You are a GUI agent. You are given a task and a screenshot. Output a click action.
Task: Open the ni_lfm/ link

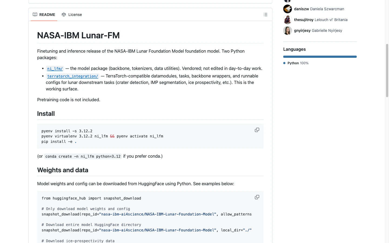pyautogui.click(x=55, y=69)
